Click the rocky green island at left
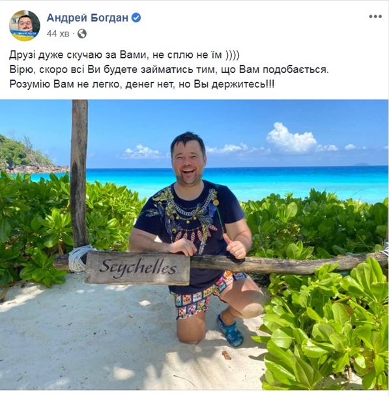The height and width of the screenshot is (397, 389). point(28,156)
